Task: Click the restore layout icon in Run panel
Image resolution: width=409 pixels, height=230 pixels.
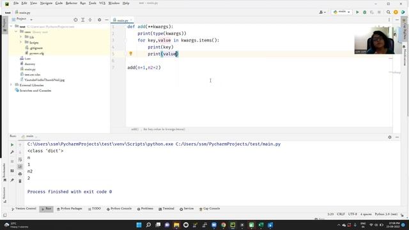Action: coord(12,171)
